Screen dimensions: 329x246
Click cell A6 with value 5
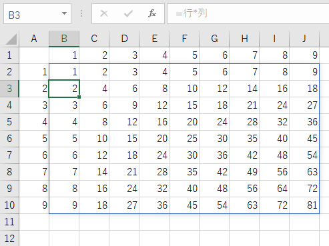(x=34, y=139)
